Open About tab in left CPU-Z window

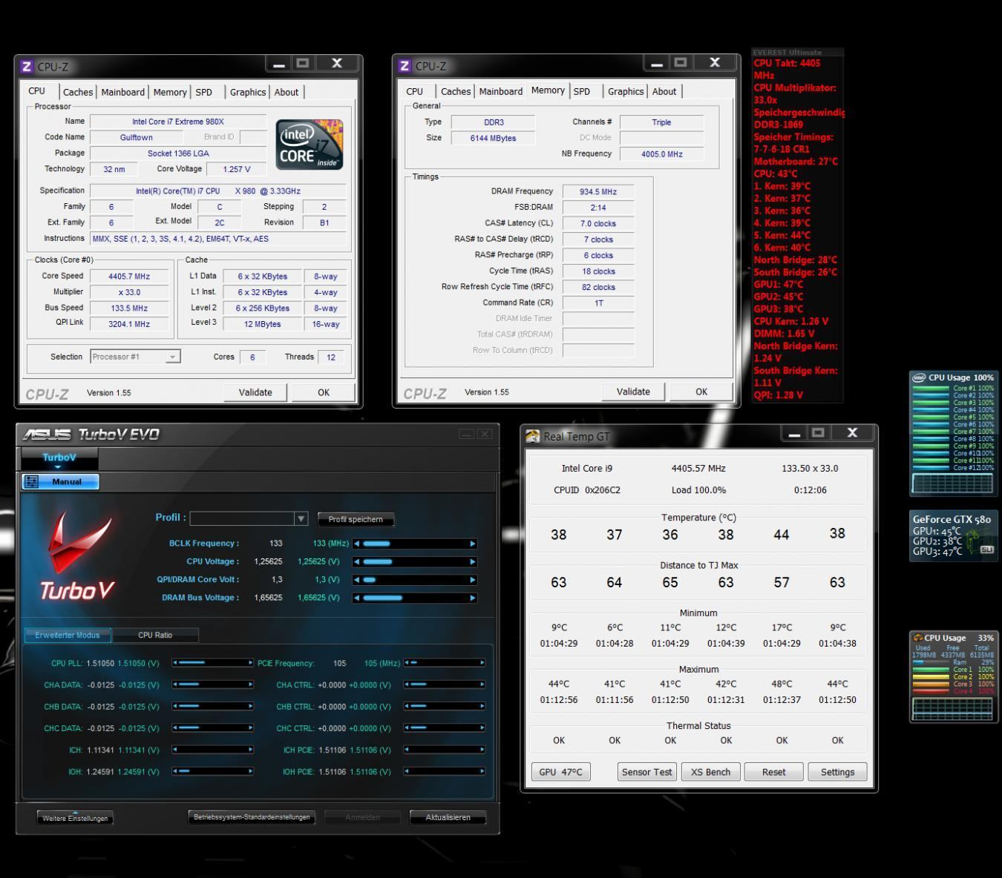(286, 92)
